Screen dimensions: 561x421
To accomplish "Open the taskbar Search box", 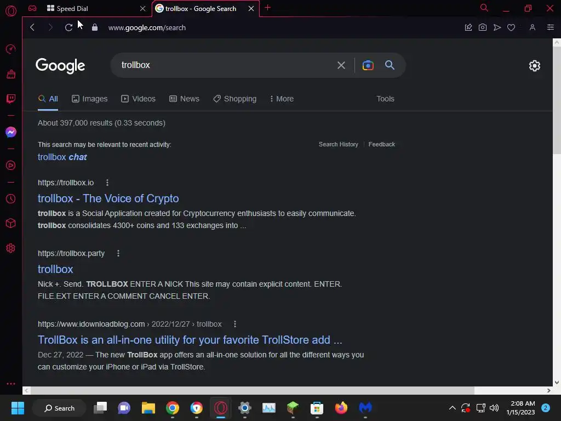I will pos(59,408).
